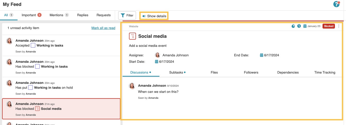This screenshot has width=346, height=125.
Task: Toggle the Show details switch
Action: pos(144,16)
